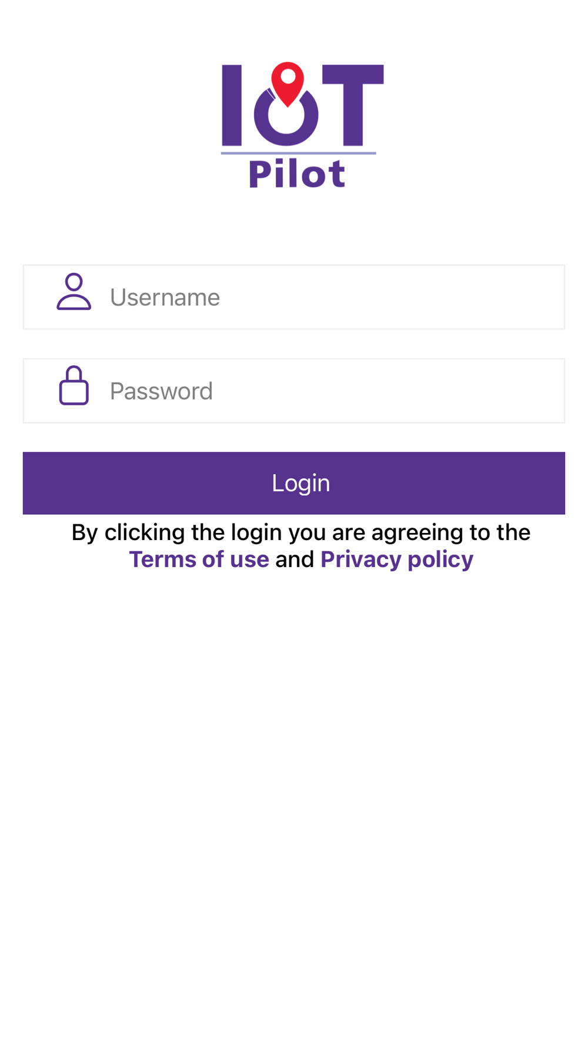The width and height of the screenshot is (588, 1046).
Task: Tap the word "policy" in the Privacy link
Action: (440, 560)
